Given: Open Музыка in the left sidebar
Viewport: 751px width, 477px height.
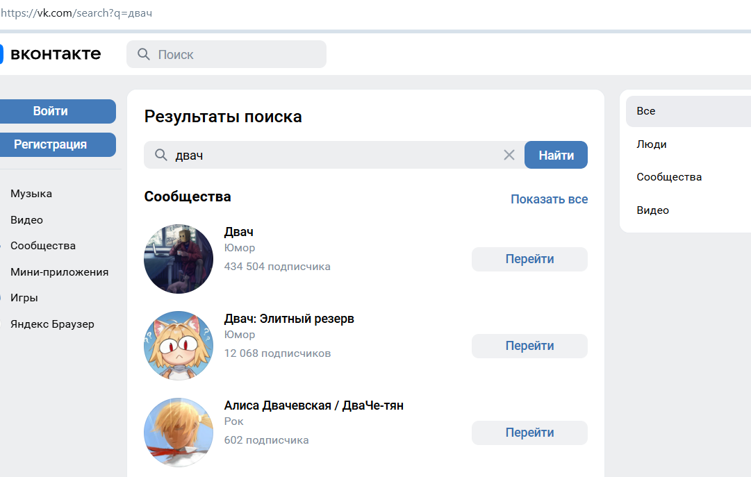Looking at the screenshot, I should [31, 194].
